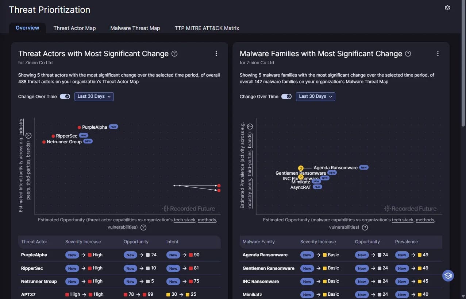Open Last 30 Days dropdown for Threat Actors
The image size is (466, 299).
(94, 97)
